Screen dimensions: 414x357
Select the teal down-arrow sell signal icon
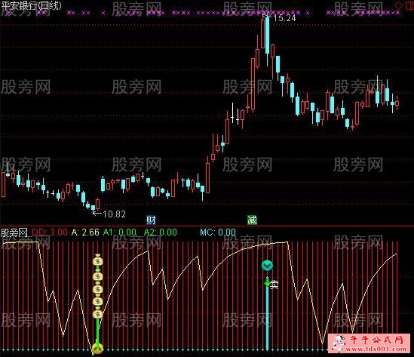click(x=267, y=266)
